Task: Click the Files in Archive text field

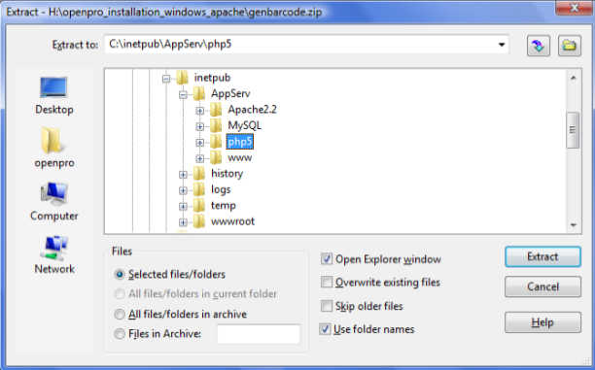Action: coord(259,334)
